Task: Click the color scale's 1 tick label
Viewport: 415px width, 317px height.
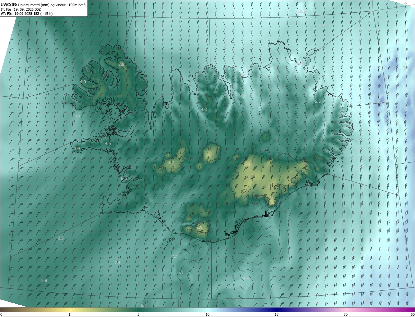Action: (69, 314)
